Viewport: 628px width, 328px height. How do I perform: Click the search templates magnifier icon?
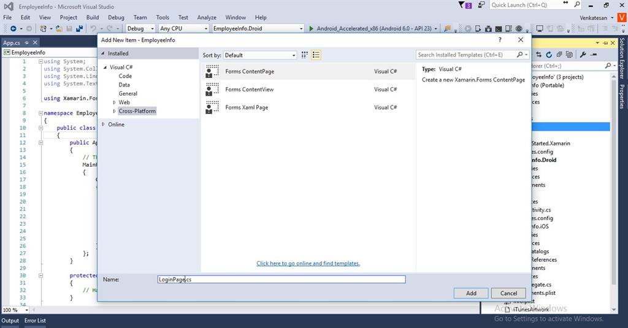(x=520, y=55)
